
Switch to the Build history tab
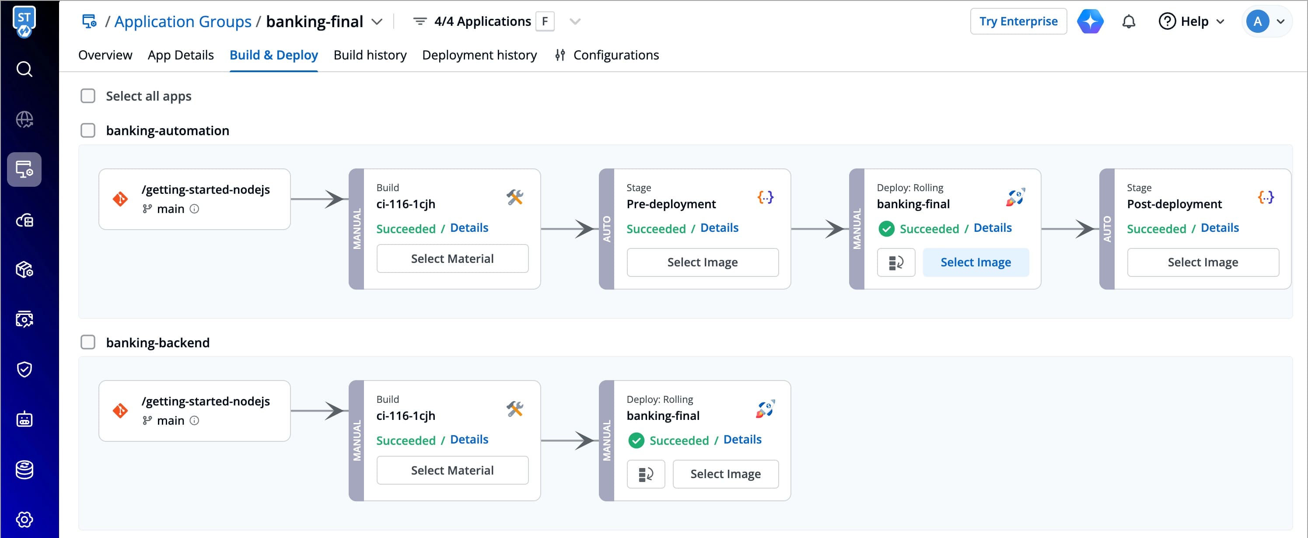coord(370,55)
